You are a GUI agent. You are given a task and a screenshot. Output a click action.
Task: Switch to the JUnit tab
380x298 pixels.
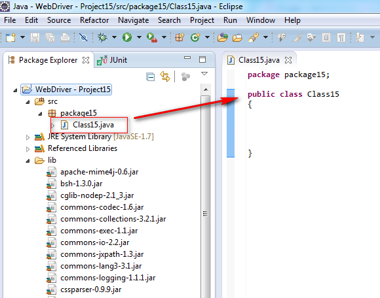pyautogui.click(x=112, y=60)
